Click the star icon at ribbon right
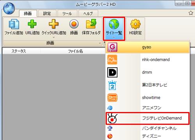The width and height of the screenshot is (195, 140). 191,13
